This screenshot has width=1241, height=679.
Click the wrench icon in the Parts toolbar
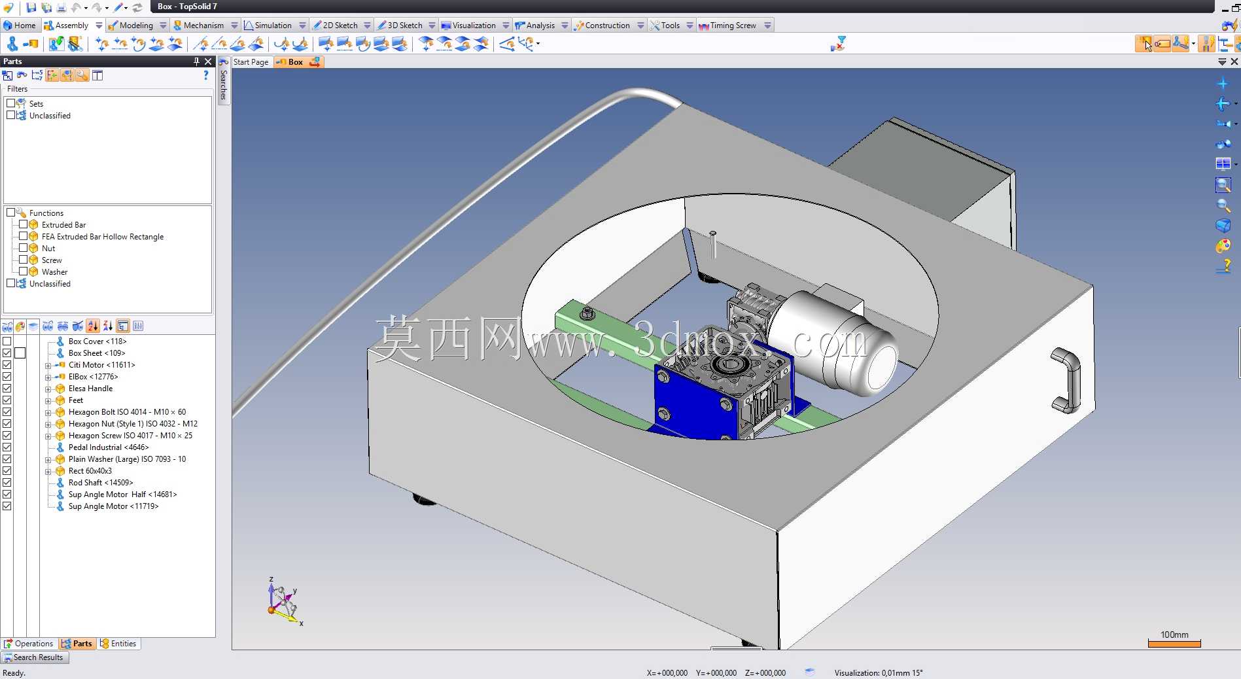point(82,75)
